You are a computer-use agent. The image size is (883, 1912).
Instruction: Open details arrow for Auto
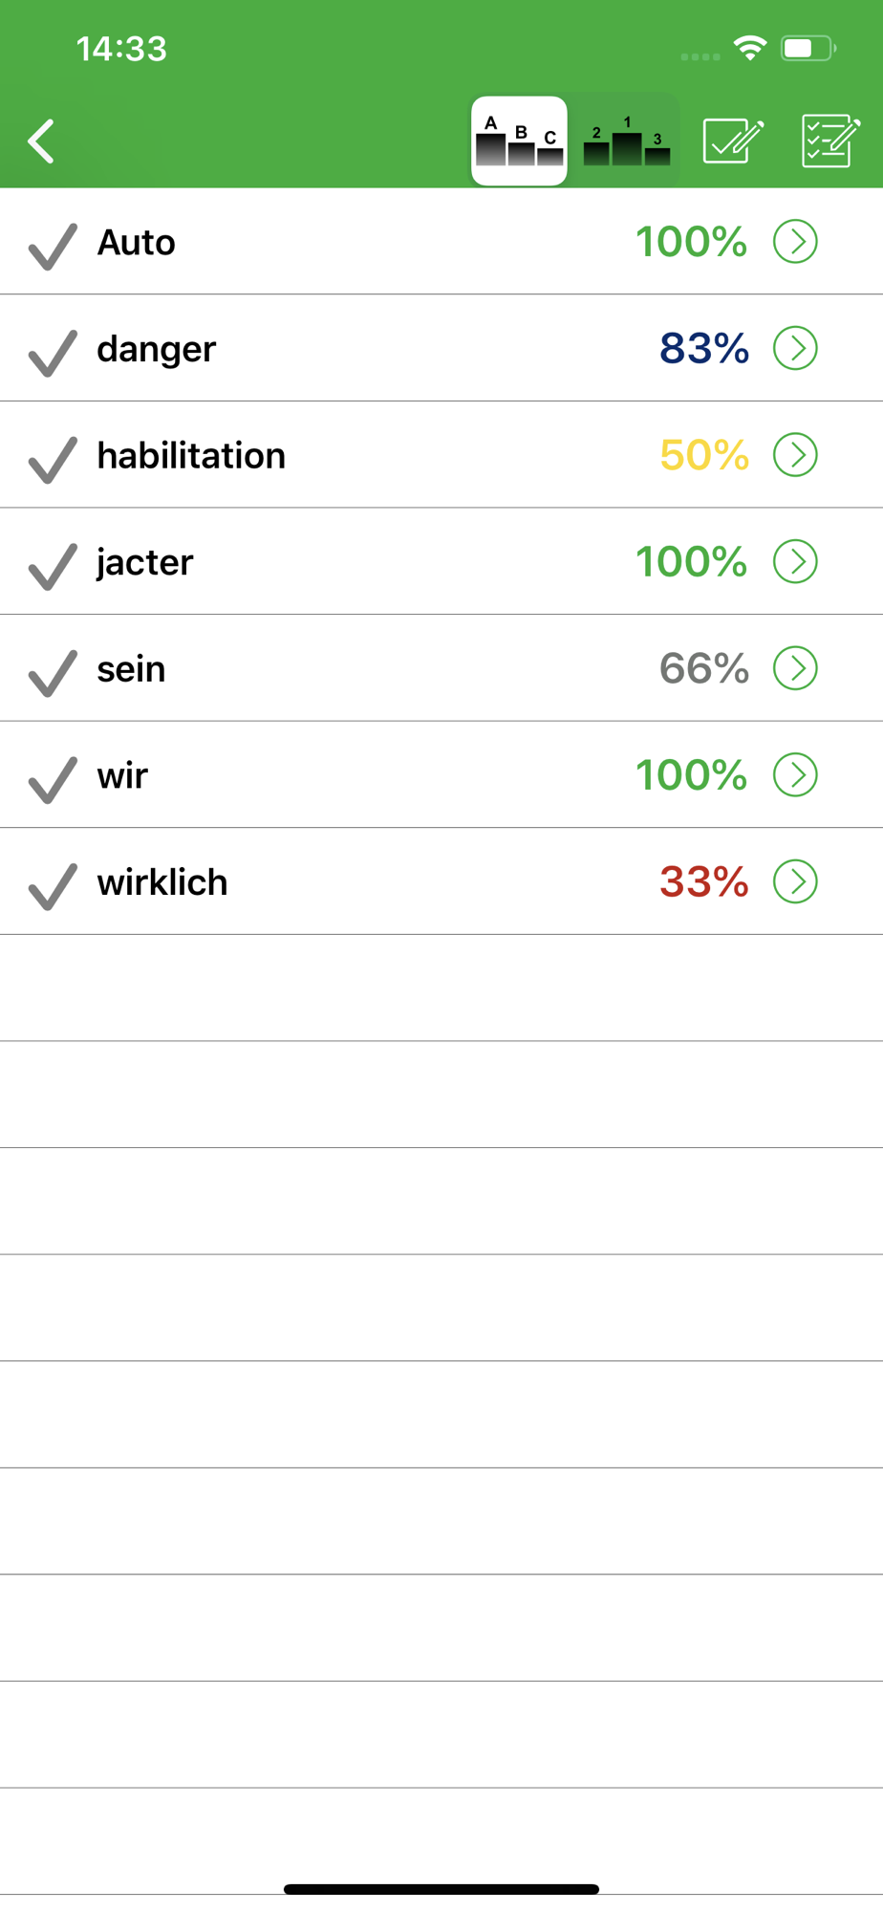point(795,241)
